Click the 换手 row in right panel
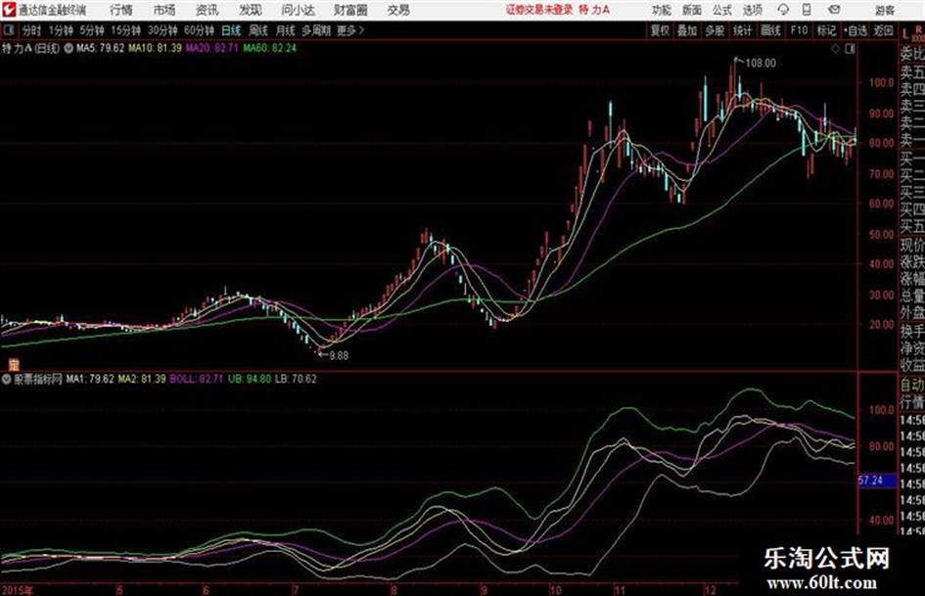The height and width of the screenshot is (596, 925). 912,331
